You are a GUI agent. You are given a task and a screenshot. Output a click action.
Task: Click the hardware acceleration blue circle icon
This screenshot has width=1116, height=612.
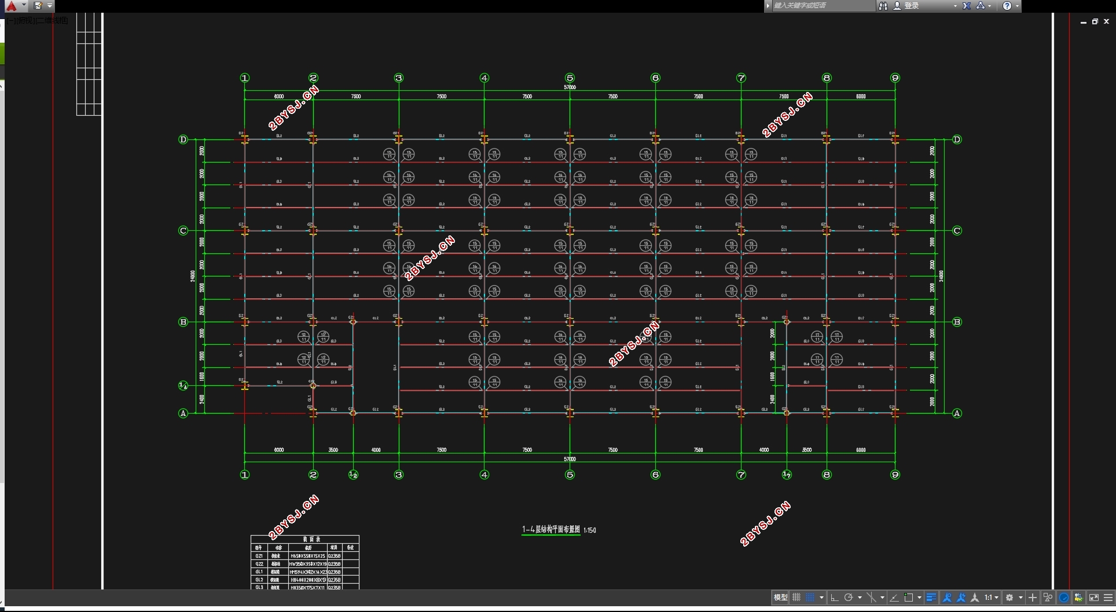(1064, 598)
